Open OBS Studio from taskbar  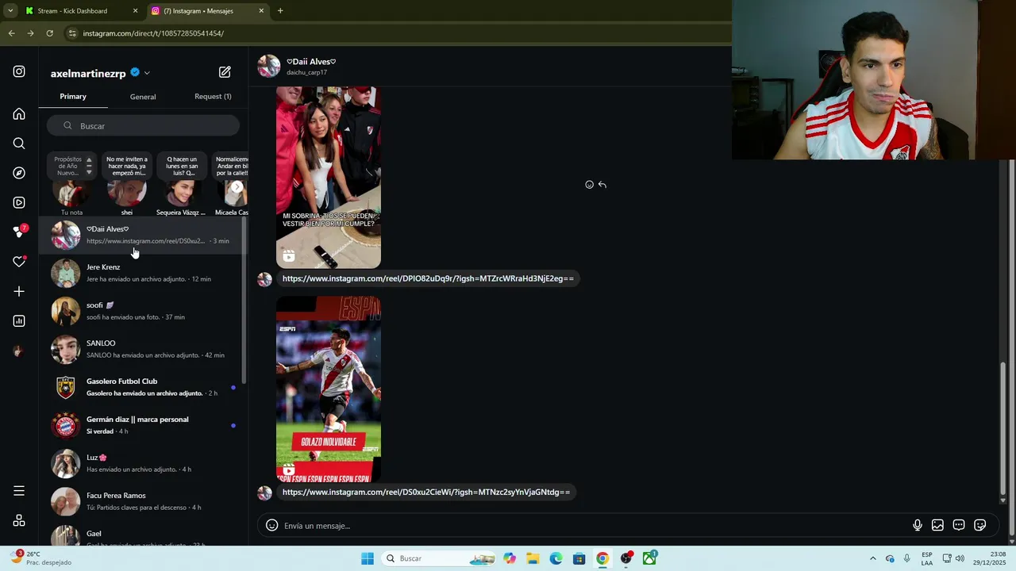click(x=625, y=558)
